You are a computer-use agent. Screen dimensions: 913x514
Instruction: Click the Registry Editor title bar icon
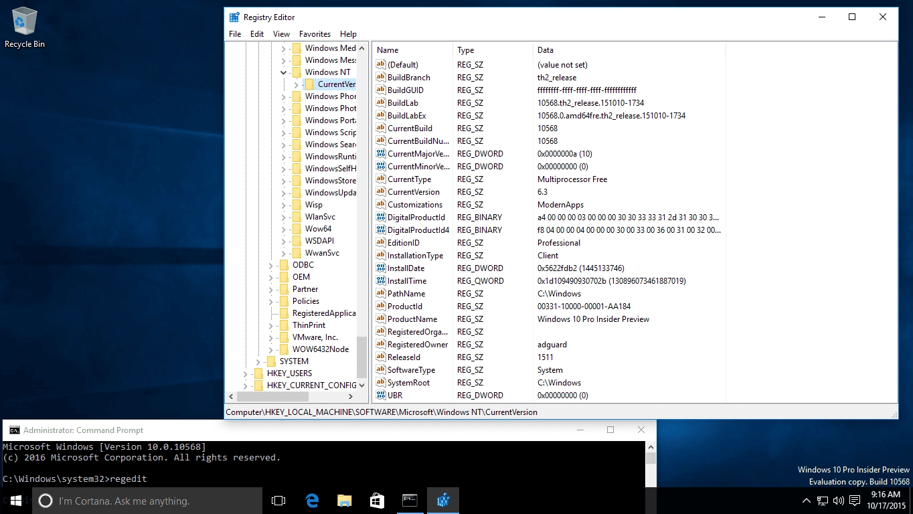234,17
